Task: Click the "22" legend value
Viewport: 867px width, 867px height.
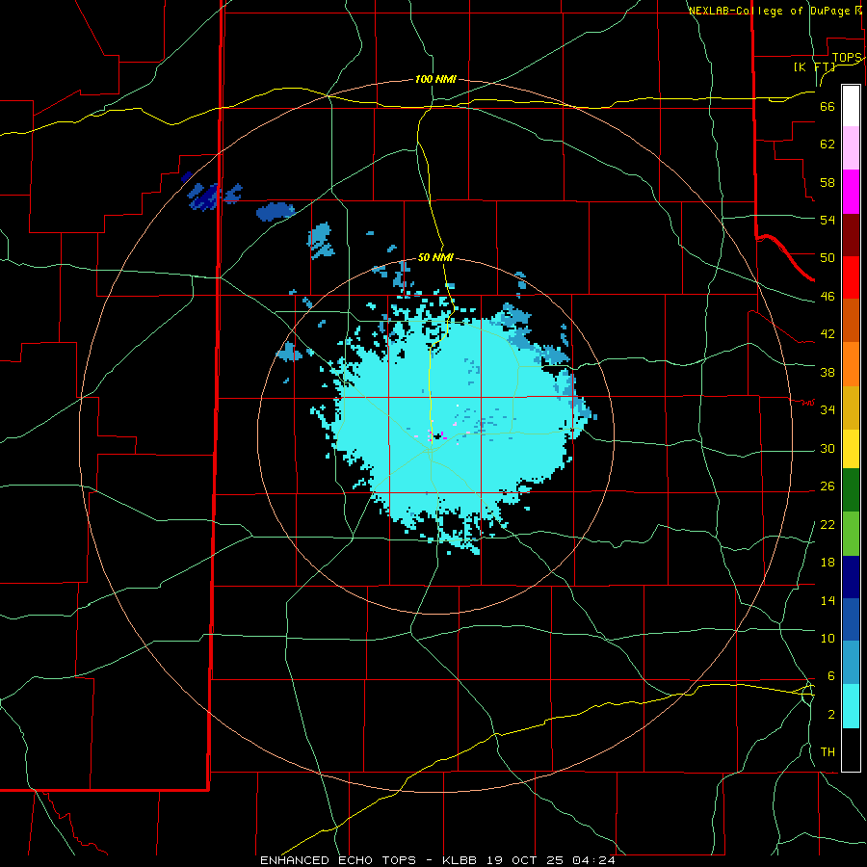Action: coord(828,524)
